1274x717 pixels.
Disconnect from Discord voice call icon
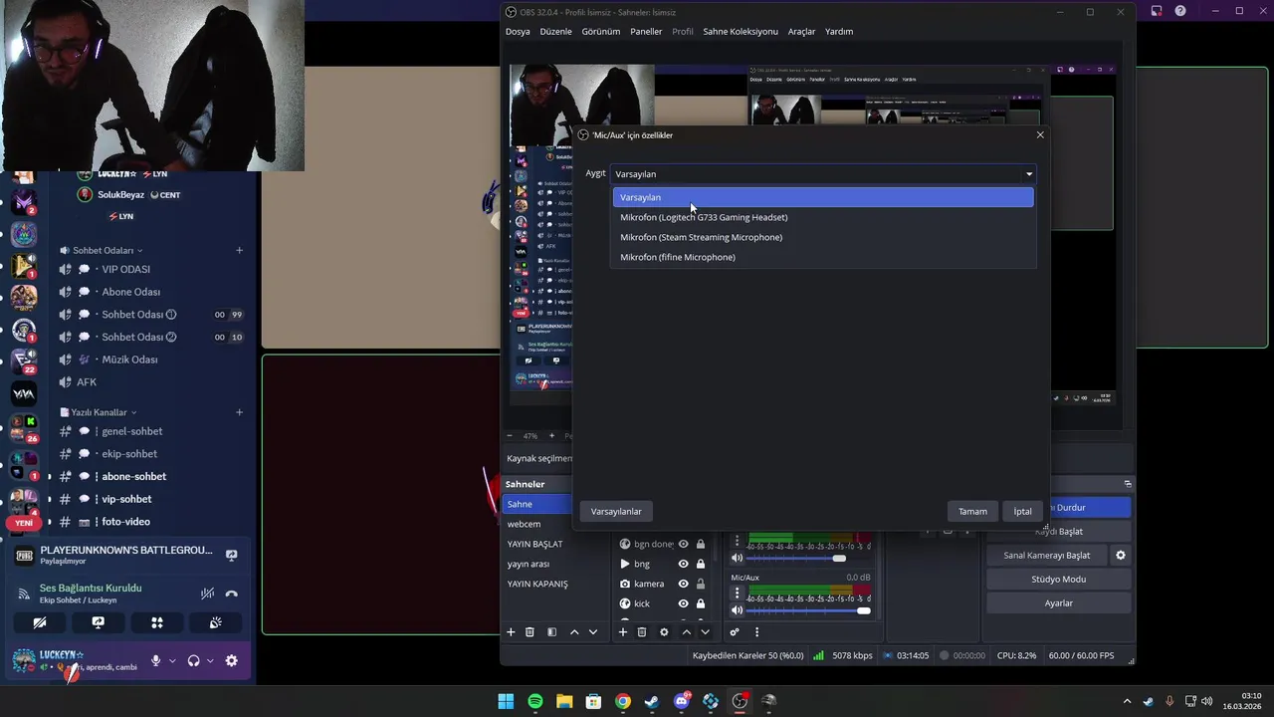(232, 594)
